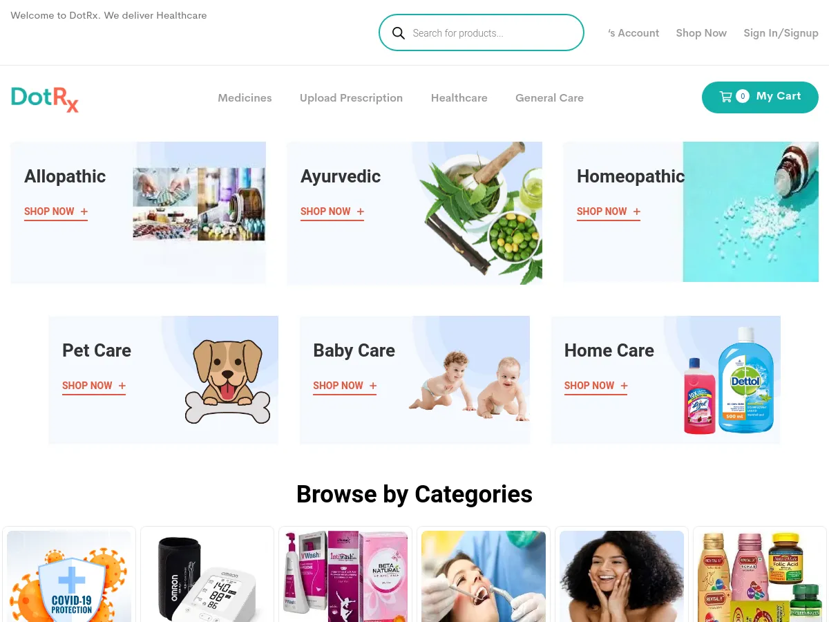The width and height of the screenshot is (829, 622).
Task: Select the Omron blood pressure monitor category
Action: (x=207, y=576)
